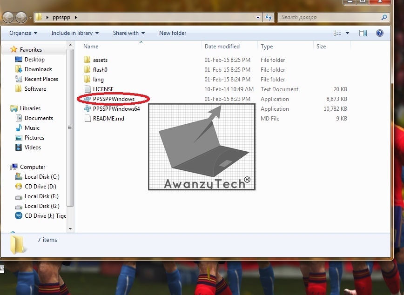This screenshot has width=404, height=295.
Task: Sort by Date modified column header
Action: pos(222,47)
